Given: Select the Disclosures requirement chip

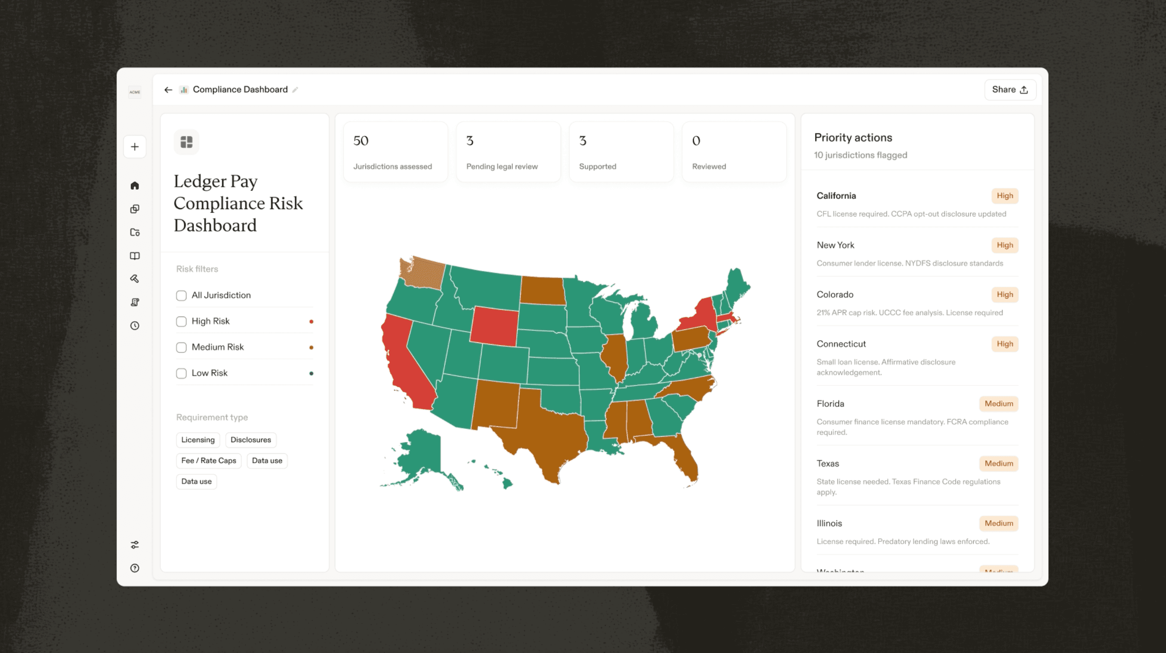Looking at the screenshot, I should pyautogui.click(x=251, y=440).
